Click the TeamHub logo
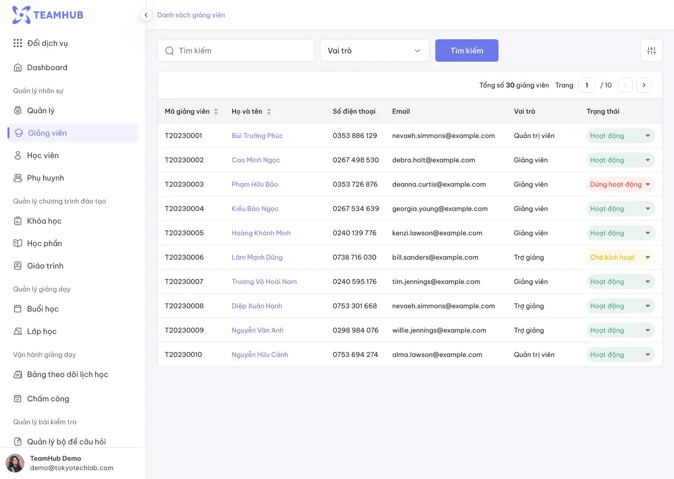This screenshot has height=479, width=674. [48, 15]
